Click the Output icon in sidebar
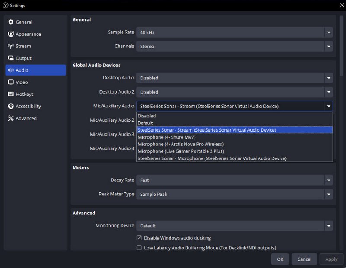This screenshot has height=268, width=346. pyautogui.click(x=10, y=58)
